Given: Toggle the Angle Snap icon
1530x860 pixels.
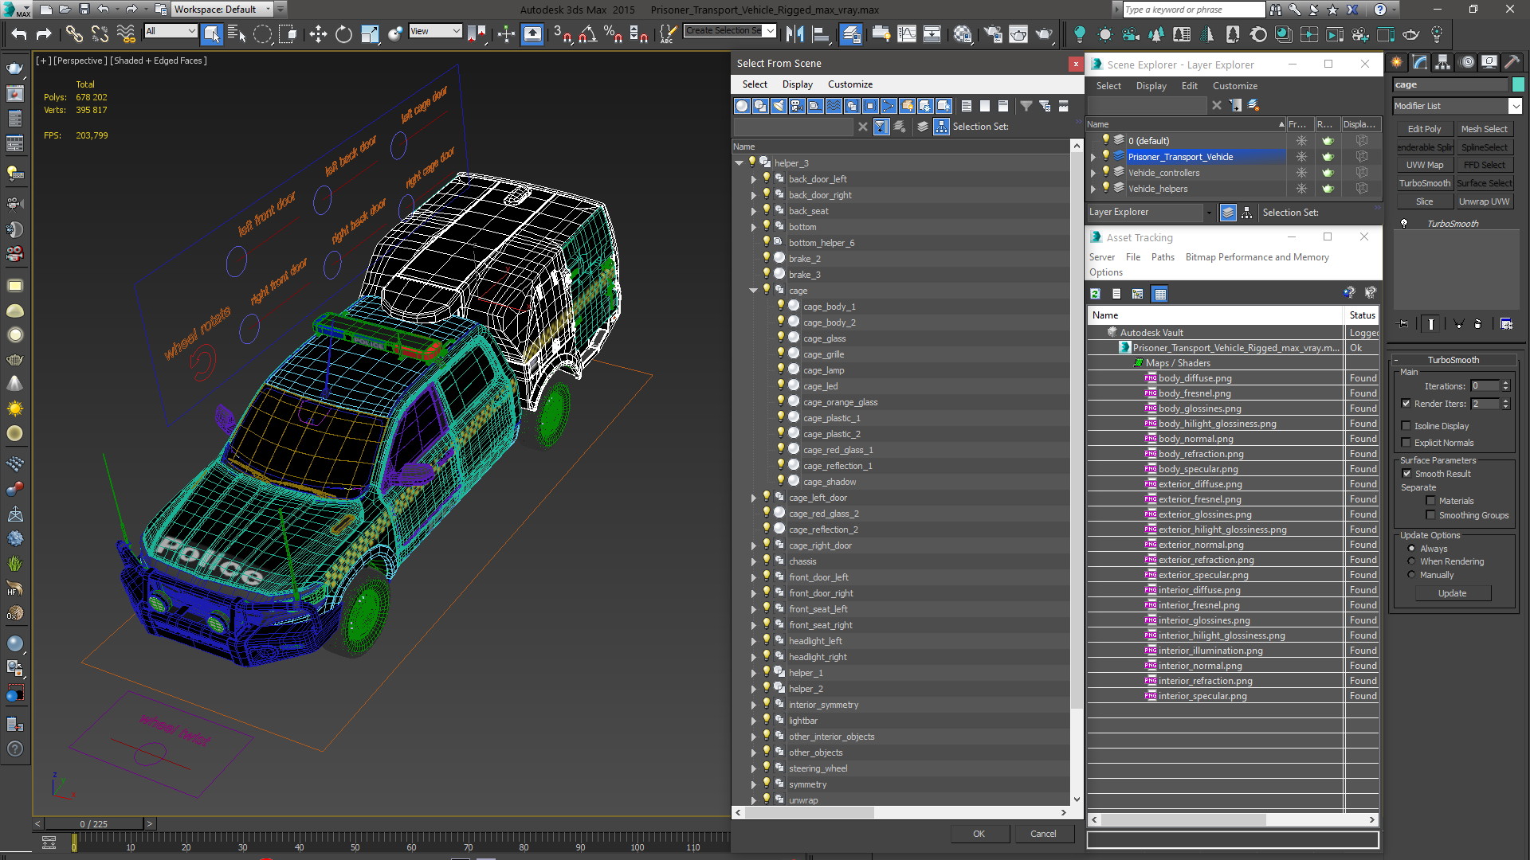Looking at the screenshot, I should [x=588, y=33].
